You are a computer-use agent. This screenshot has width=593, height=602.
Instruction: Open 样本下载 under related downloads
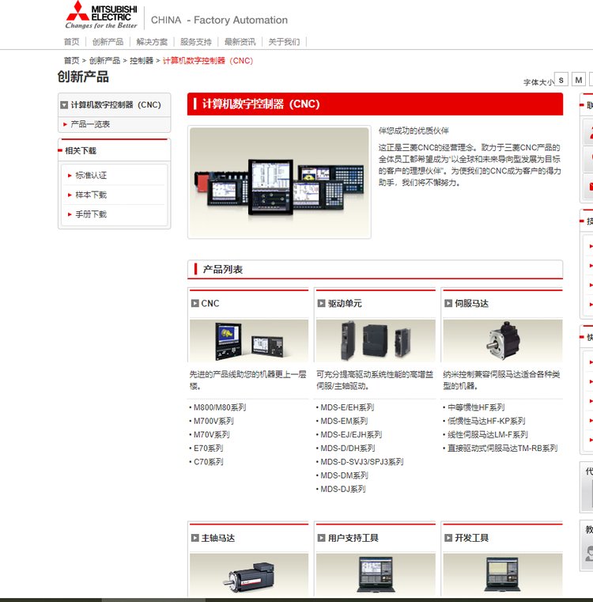[x=91, y=195]
